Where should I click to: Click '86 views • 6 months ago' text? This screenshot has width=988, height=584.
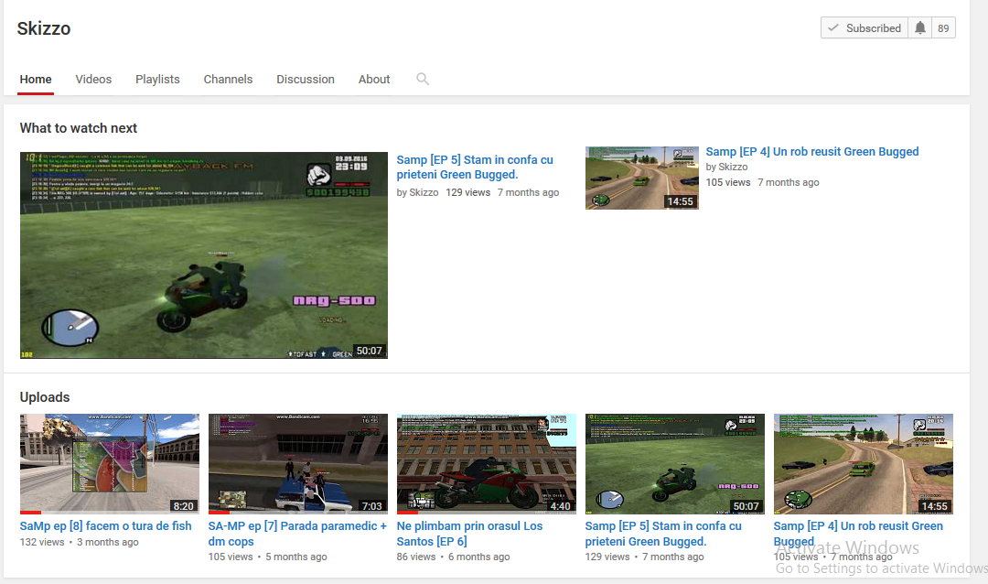pyautogui.click(x=453, y=557)
